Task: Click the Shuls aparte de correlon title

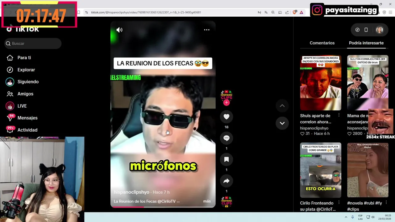Action: click(x=316, y=119)
